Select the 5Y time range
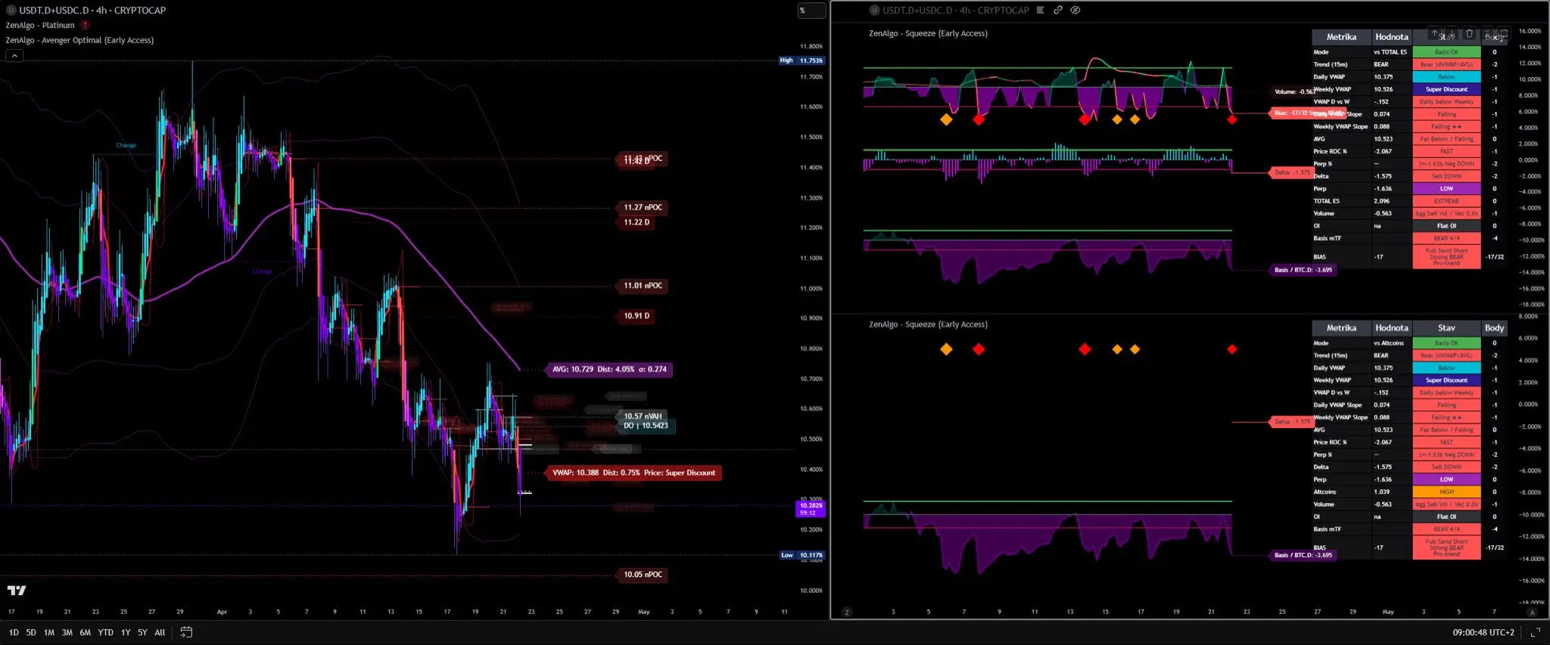1550x645 pixels. (x=142, y=632)
